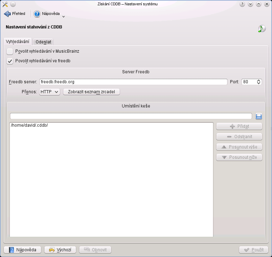Screen dimensions: 272x257
Task: Click the title bar question mark help button
Action: click(x=242, y=4)
